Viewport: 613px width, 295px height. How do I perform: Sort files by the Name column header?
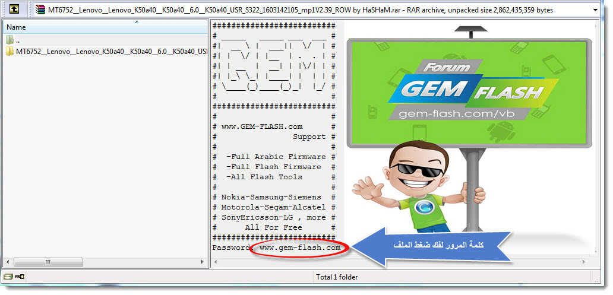pos(105,27)
